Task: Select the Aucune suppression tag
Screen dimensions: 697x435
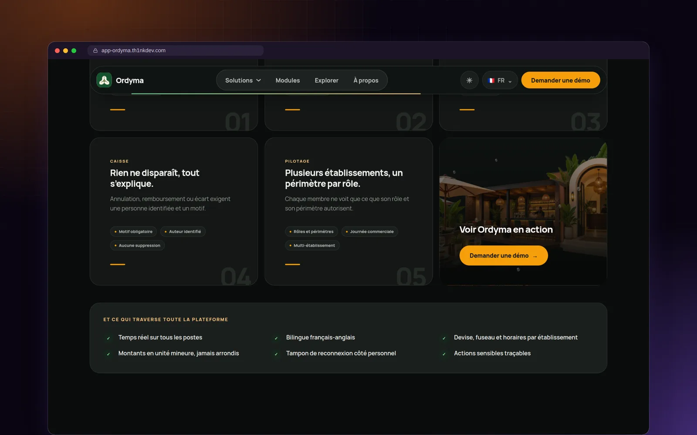Action: pyautogui.click(x=137, y=245)
